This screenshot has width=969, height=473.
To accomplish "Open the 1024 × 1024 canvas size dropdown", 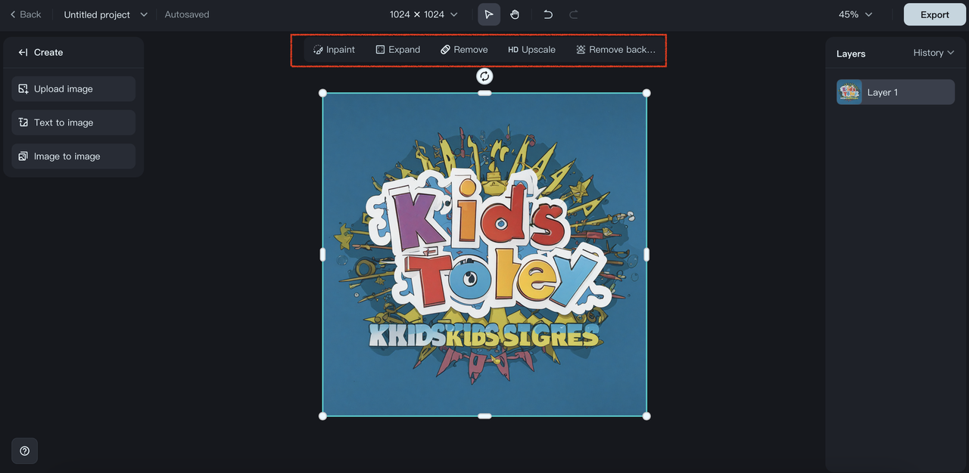I will (x=423, y=14).
